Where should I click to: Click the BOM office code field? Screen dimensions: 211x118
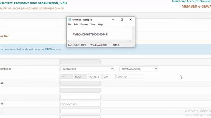(80, 77)
